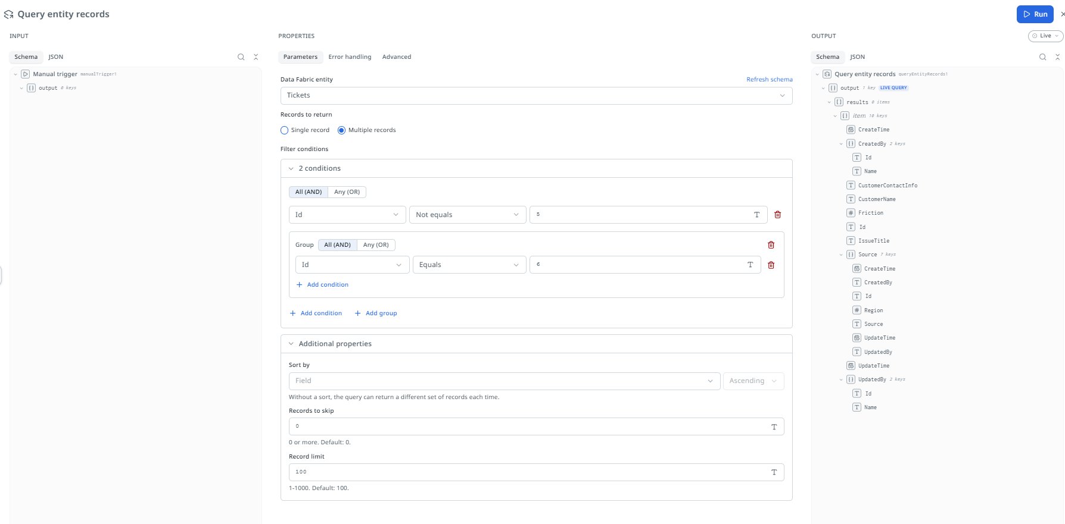
Task: Collapse the Additional properties section
Action: click(291, 344)
